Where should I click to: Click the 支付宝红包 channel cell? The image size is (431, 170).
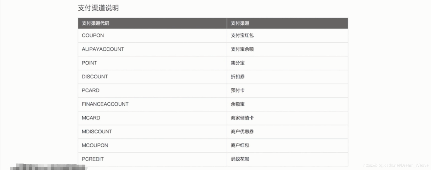(242, 35)
